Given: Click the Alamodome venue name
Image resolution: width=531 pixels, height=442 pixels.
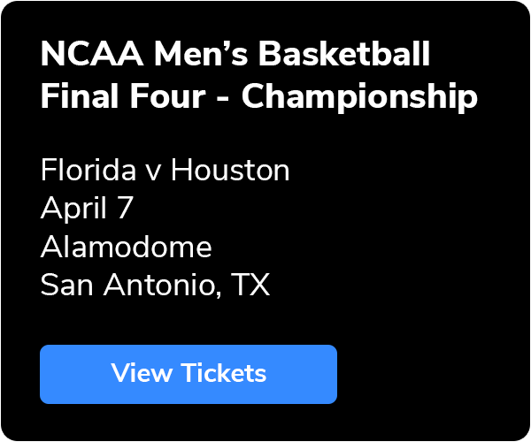Looking at the screenshot, I should 126,247.
